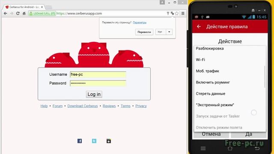Open the Terms link

coord(125,106)
